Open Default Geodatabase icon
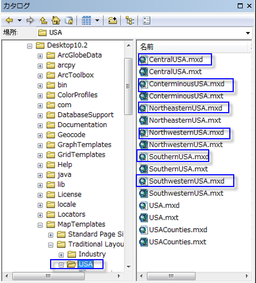The image size is (256, 283). (69, 21)
